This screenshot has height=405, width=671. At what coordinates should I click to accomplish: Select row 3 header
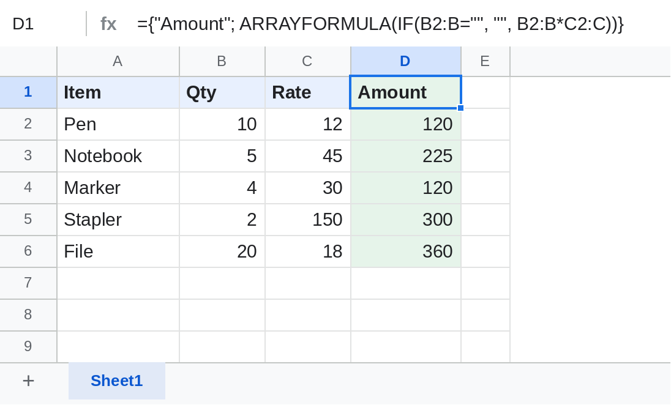tap(28, 155)
